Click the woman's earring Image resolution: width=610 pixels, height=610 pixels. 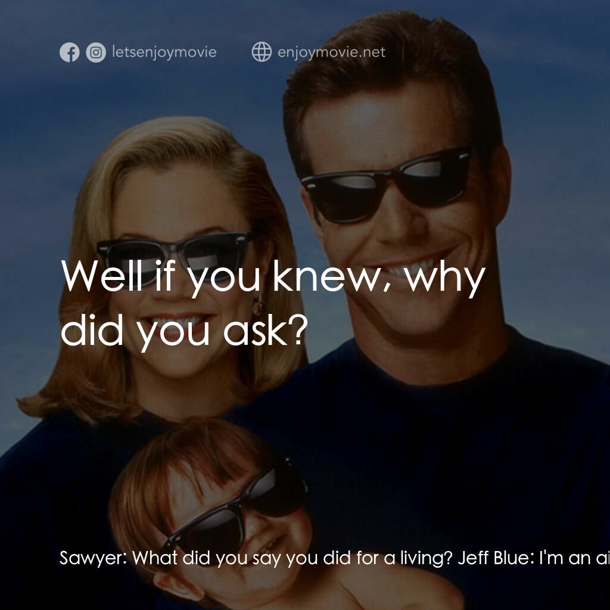(258, 306)
